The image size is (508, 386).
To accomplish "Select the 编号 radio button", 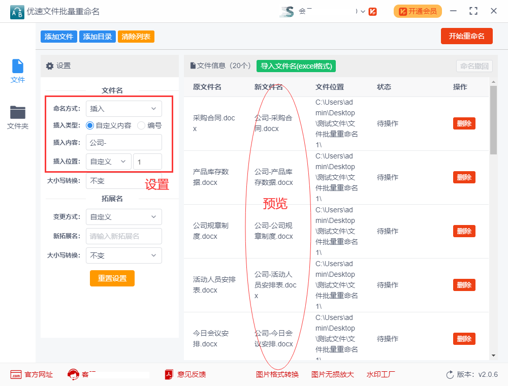I will tap(141, 125).
